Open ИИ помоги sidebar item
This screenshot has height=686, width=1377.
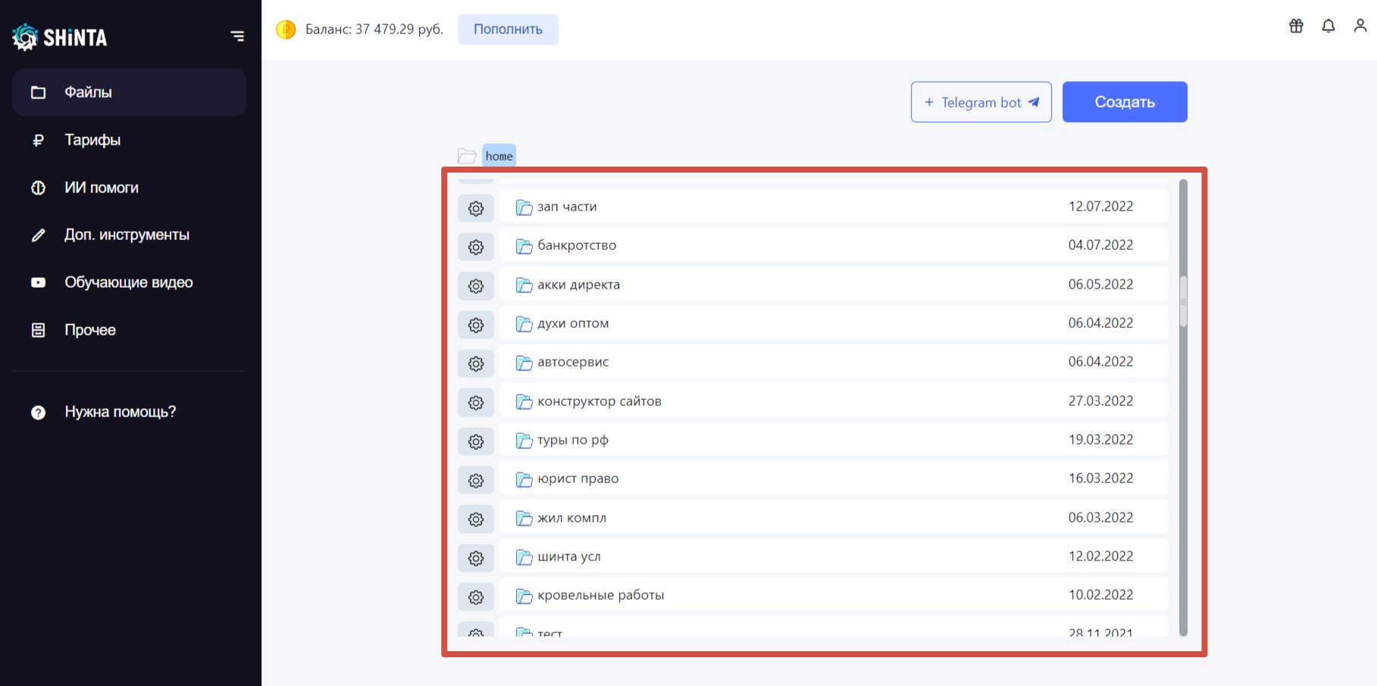point(130,188)
